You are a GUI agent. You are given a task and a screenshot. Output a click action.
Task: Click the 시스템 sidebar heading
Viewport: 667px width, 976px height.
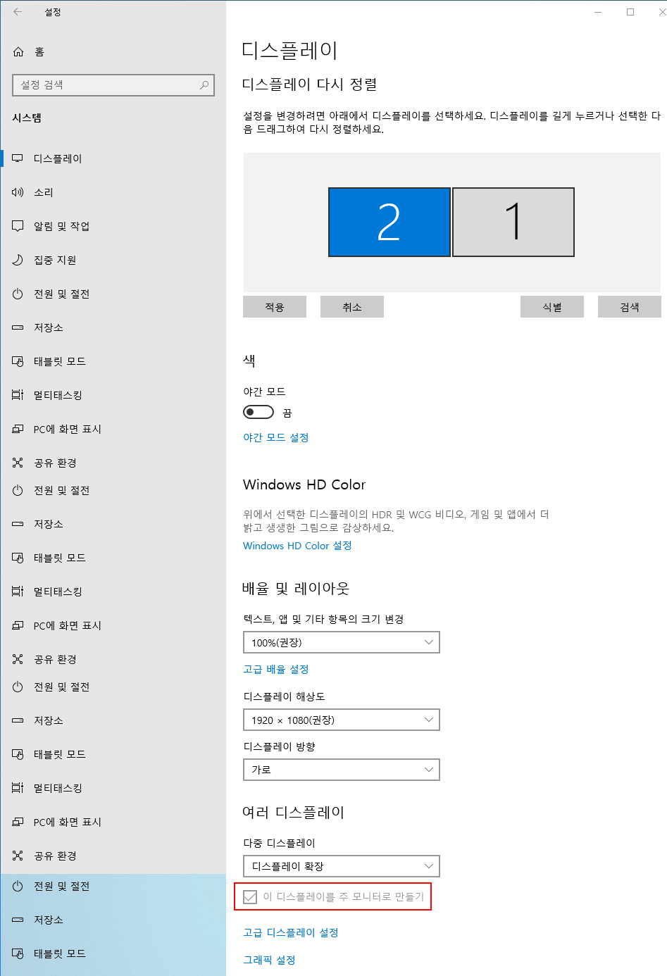point(27,118)
